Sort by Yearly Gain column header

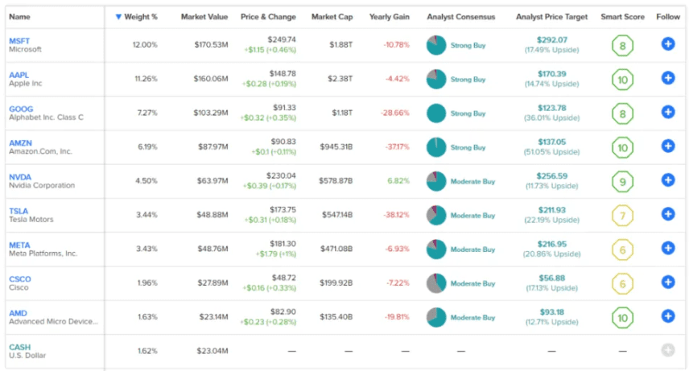390,17
